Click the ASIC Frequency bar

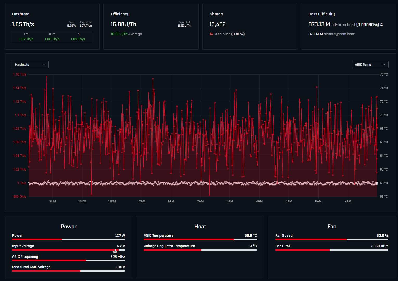(x=68, y=260)
